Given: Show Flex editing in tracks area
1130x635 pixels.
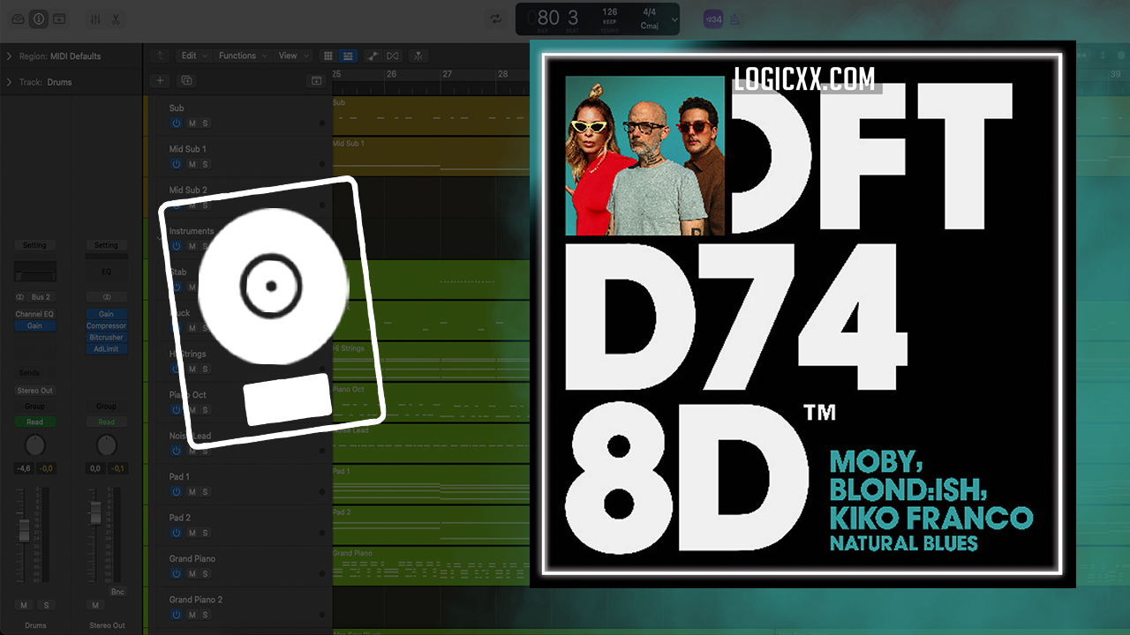Looking at the screenshot, I should (x=393, y=56).
